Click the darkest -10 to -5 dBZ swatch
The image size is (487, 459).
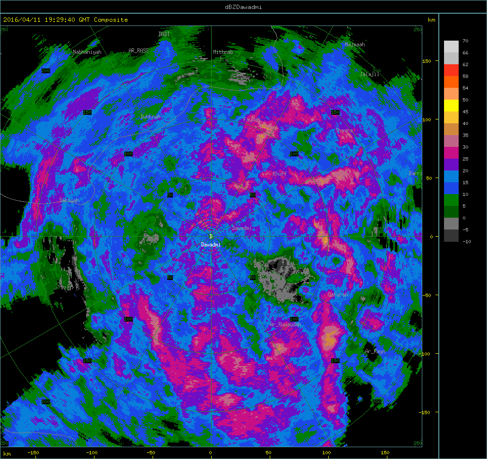451,235
